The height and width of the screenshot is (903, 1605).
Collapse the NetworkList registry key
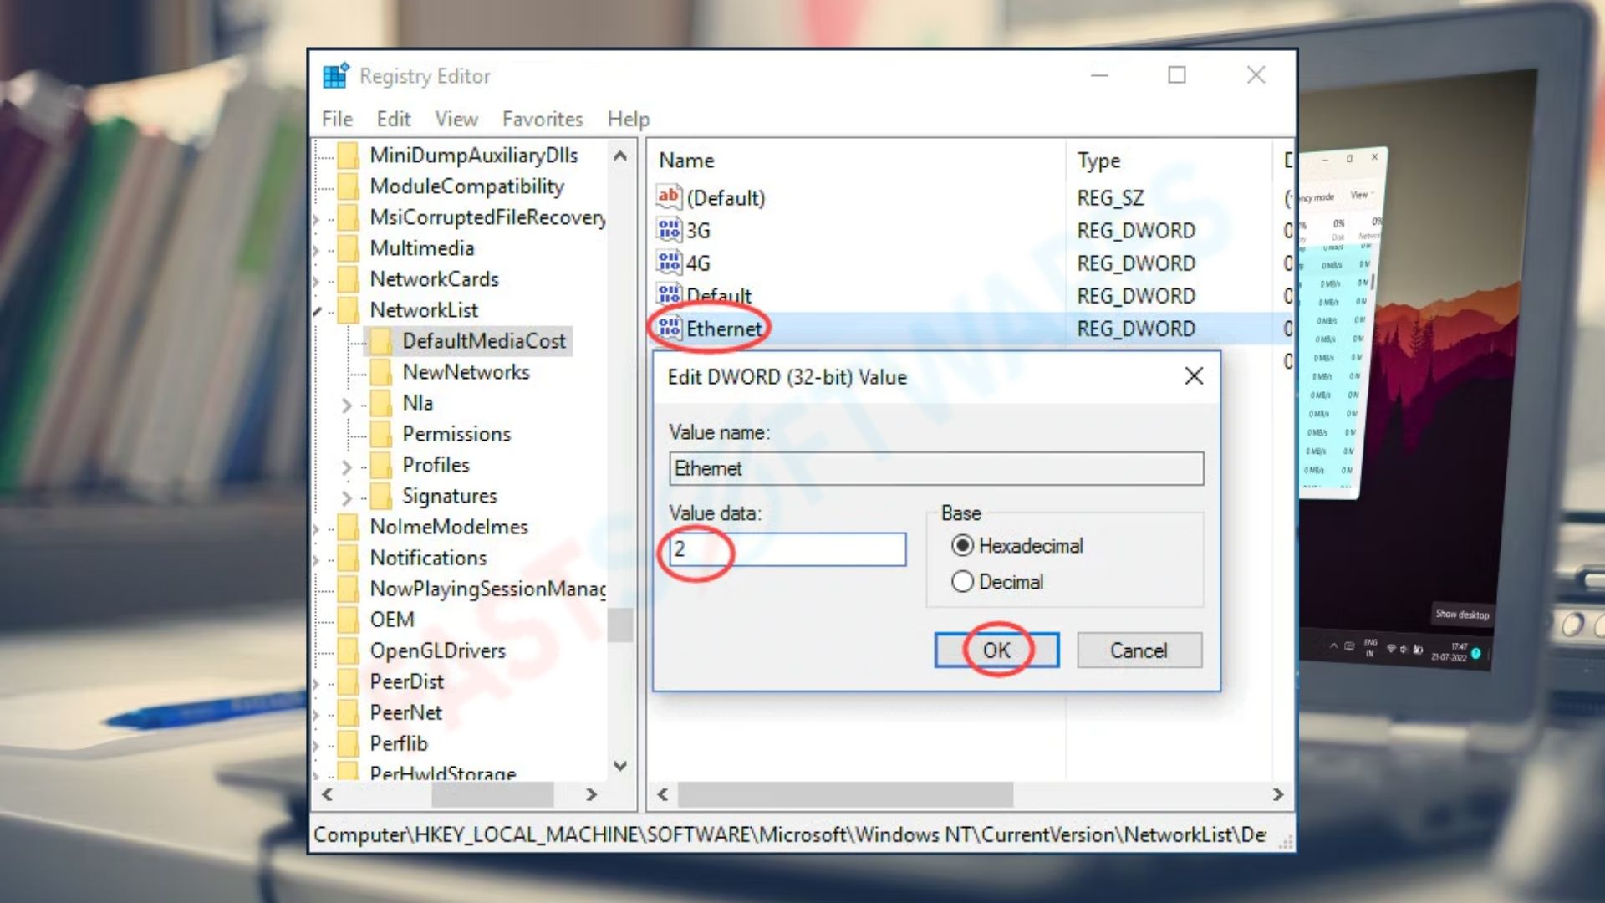coord(318,311)
